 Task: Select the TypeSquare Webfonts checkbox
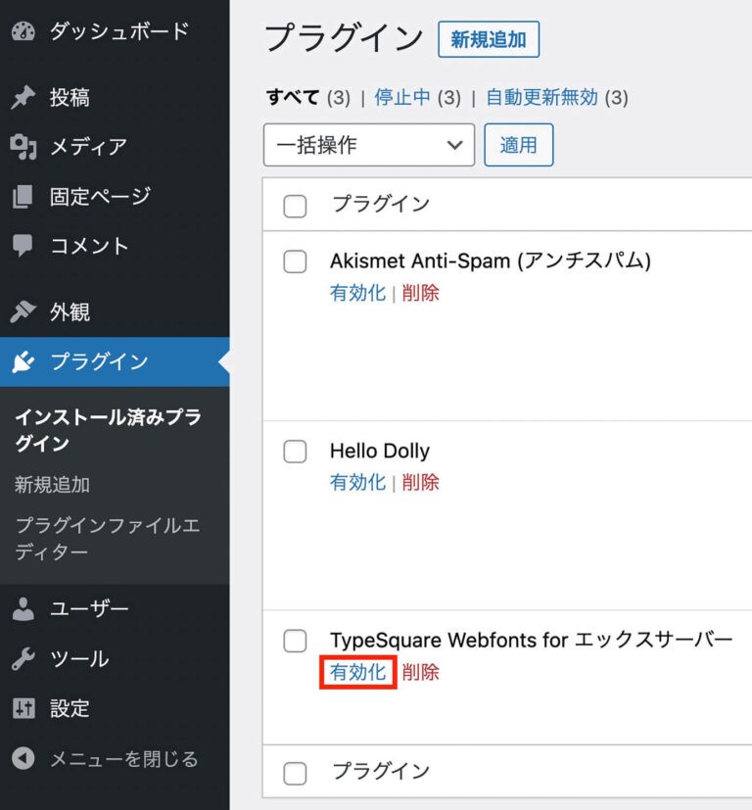tap(294, 641)
